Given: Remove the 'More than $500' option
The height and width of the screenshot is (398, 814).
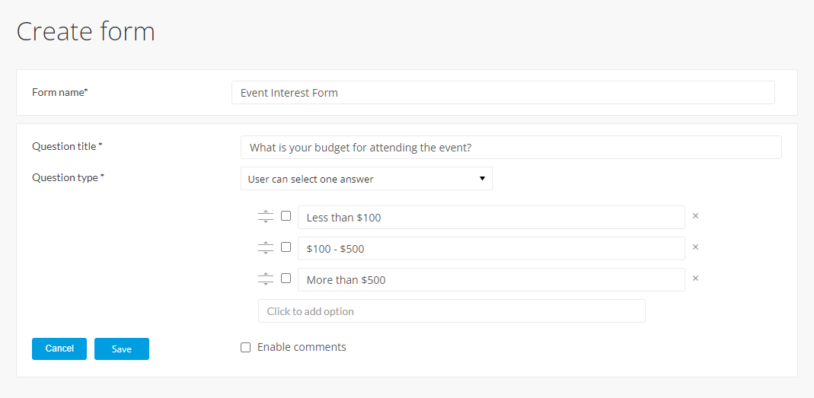Looking at the screenshot, I should coord(696,278).
